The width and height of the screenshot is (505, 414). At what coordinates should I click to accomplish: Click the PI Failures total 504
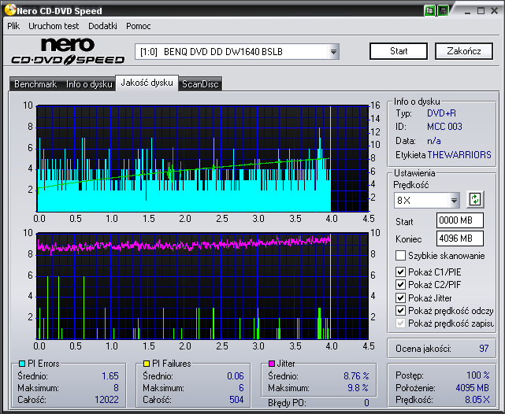(236, 400)
